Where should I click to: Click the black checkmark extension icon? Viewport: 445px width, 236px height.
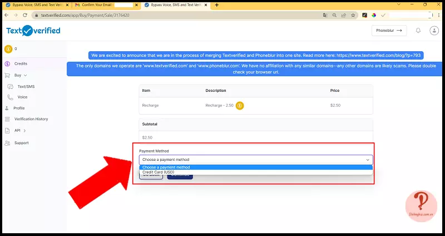pyautogui.click(x=365, y=16)
